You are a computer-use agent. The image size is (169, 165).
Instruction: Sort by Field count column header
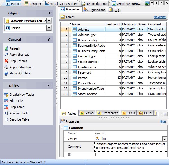[x=113, y=24]
